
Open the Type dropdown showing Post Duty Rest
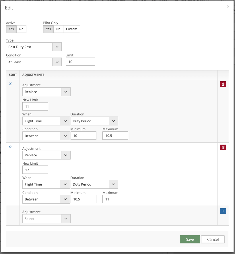pos(34,47)
